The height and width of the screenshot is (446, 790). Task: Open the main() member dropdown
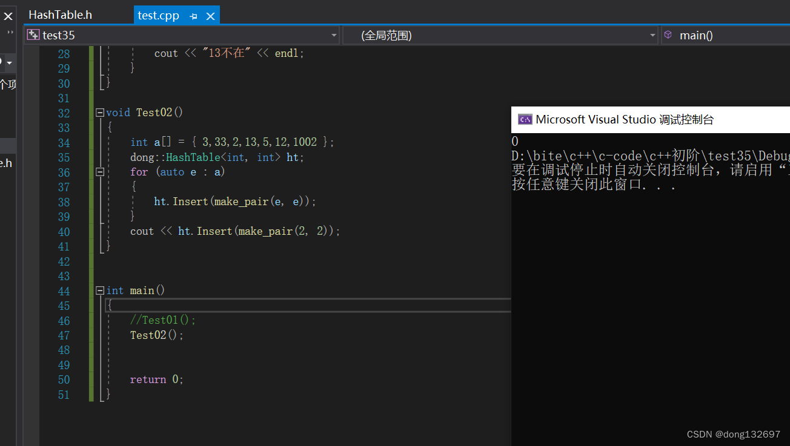coord(725,35)
